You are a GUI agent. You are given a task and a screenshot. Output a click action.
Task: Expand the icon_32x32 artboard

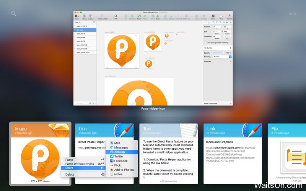click(x=75, y=41)
